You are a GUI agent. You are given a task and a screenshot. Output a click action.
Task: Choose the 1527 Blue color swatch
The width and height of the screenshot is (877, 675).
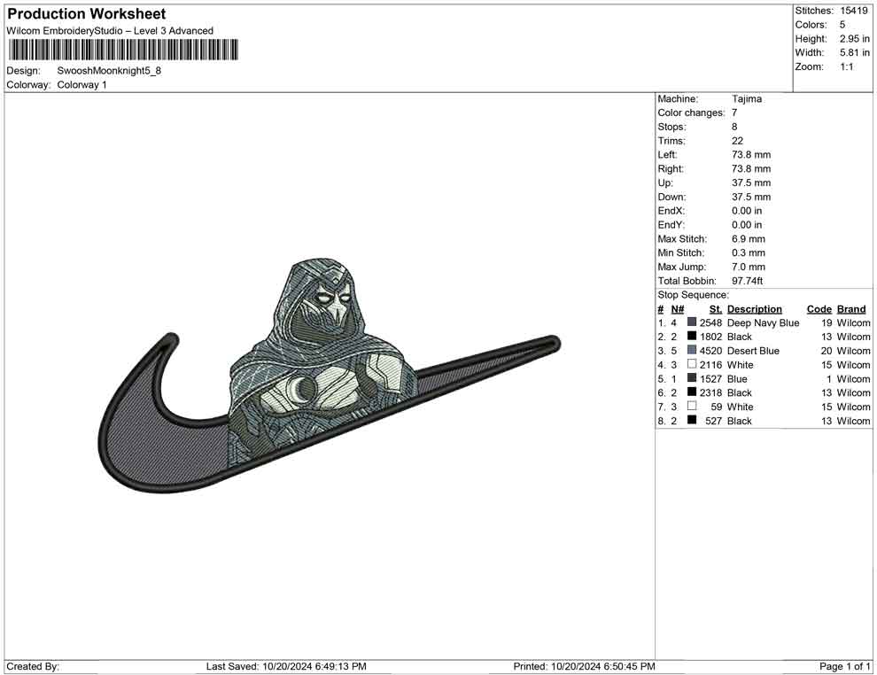(x=692, y=378)
